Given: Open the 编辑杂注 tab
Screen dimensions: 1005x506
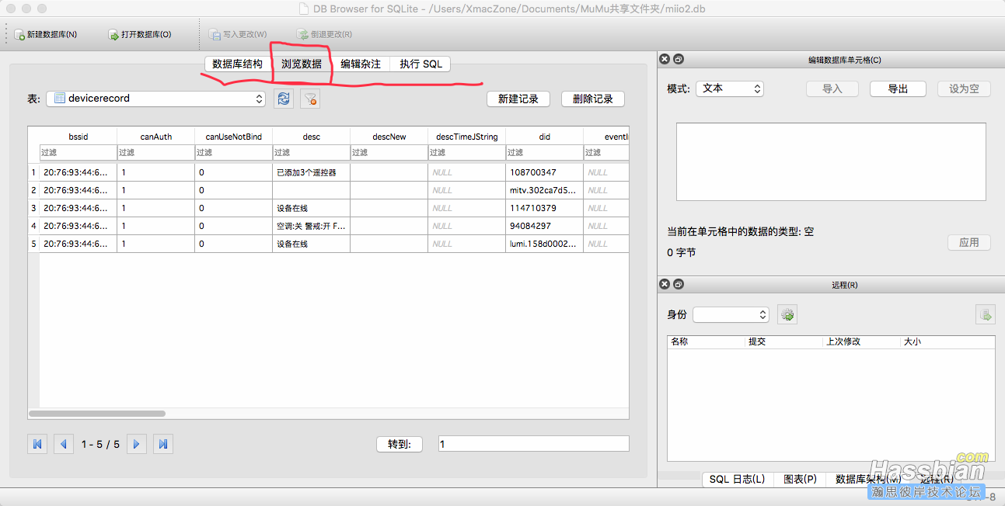Looking at the screenshot, I should pyautogui.click(x=361, y=64).
